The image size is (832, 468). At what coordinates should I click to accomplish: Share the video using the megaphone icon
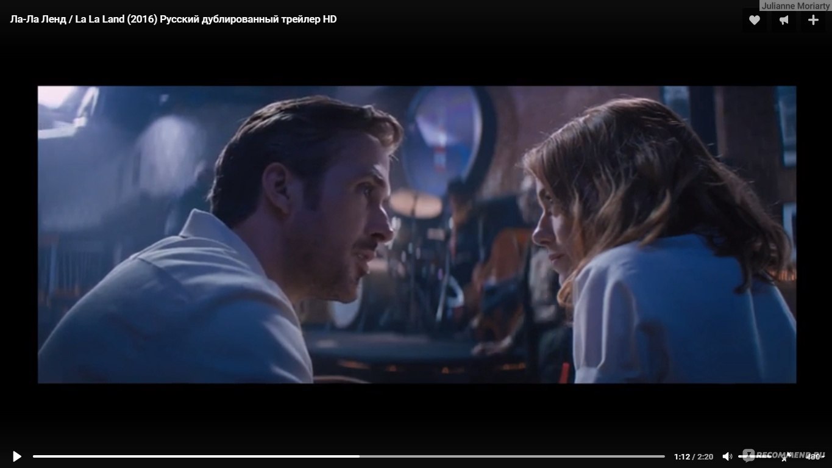[x=784, y=20]
